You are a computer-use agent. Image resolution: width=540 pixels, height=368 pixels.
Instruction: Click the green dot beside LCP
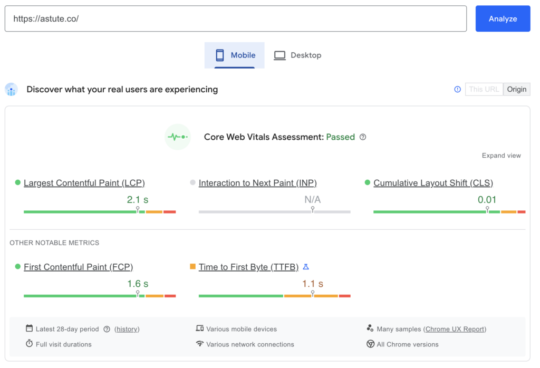(18, 182)
